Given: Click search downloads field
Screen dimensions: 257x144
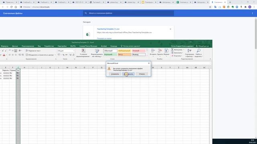Looking at the screenshot, I should point(128,13).
